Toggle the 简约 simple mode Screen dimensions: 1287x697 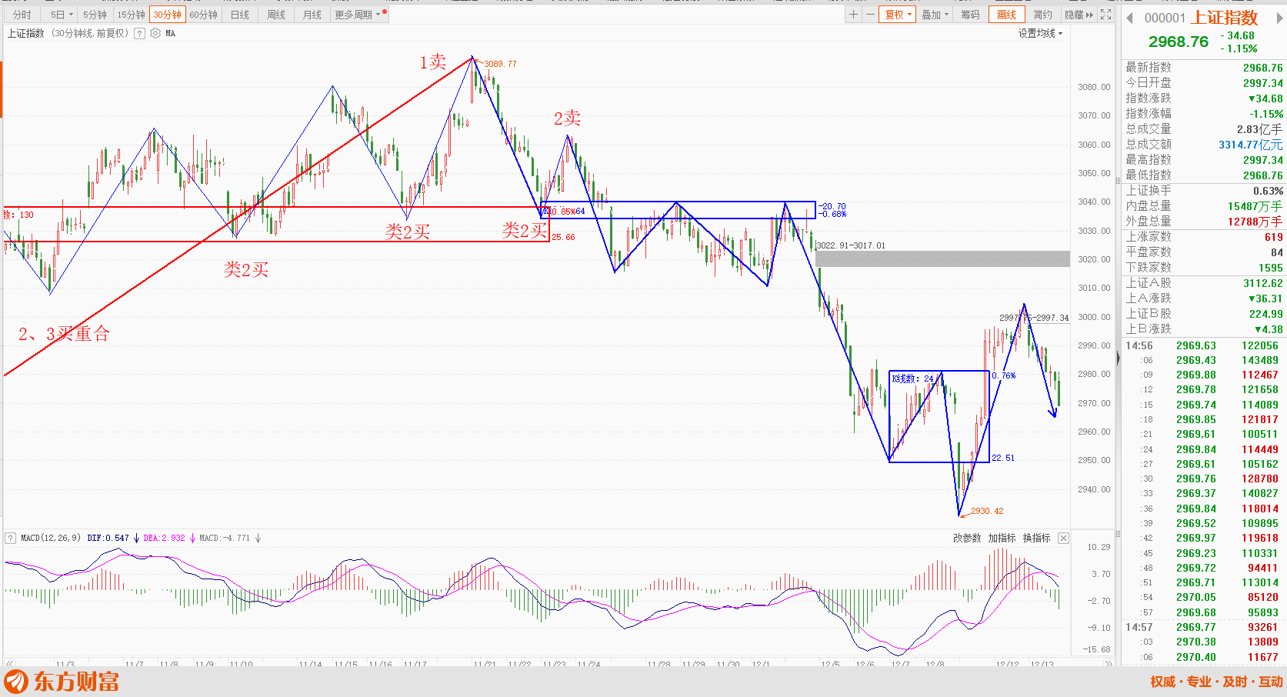tap(1043, 15)
